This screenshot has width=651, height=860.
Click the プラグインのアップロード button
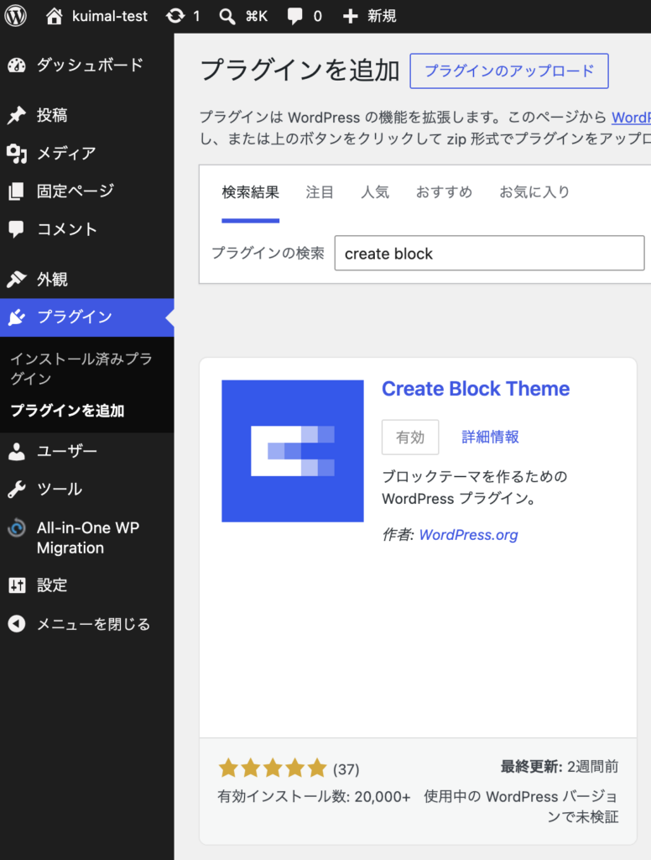pos(509,71)
